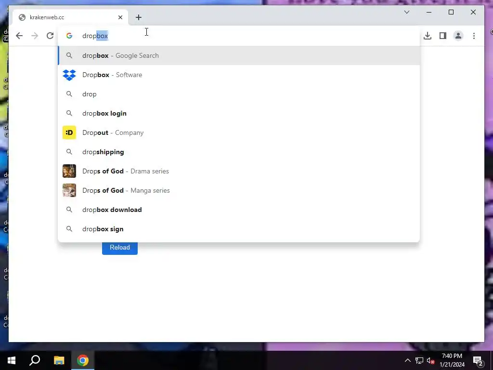Click the blue Reload button

pyautogui.click(x=120, y=248)
